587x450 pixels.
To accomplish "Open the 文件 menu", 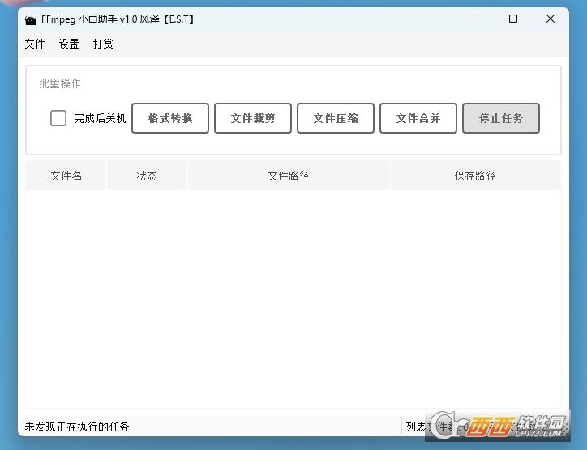I will click(x=35, y=44).
